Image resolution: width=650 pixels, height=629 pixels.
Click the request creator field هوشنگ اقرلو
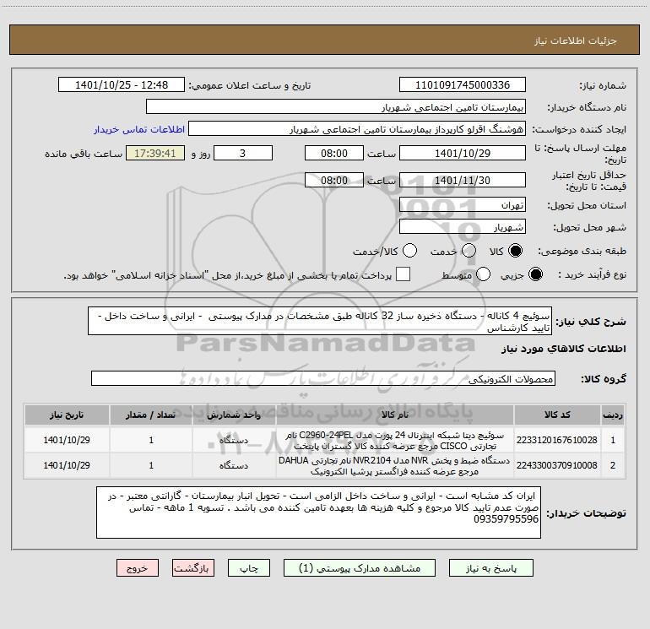[x=357, y=129]
